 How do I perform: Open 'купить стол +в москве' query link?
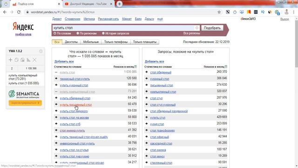(x=74, y=118)
